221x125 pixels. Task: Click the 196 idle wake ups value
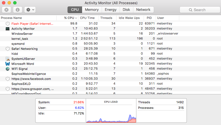point(140,38)
